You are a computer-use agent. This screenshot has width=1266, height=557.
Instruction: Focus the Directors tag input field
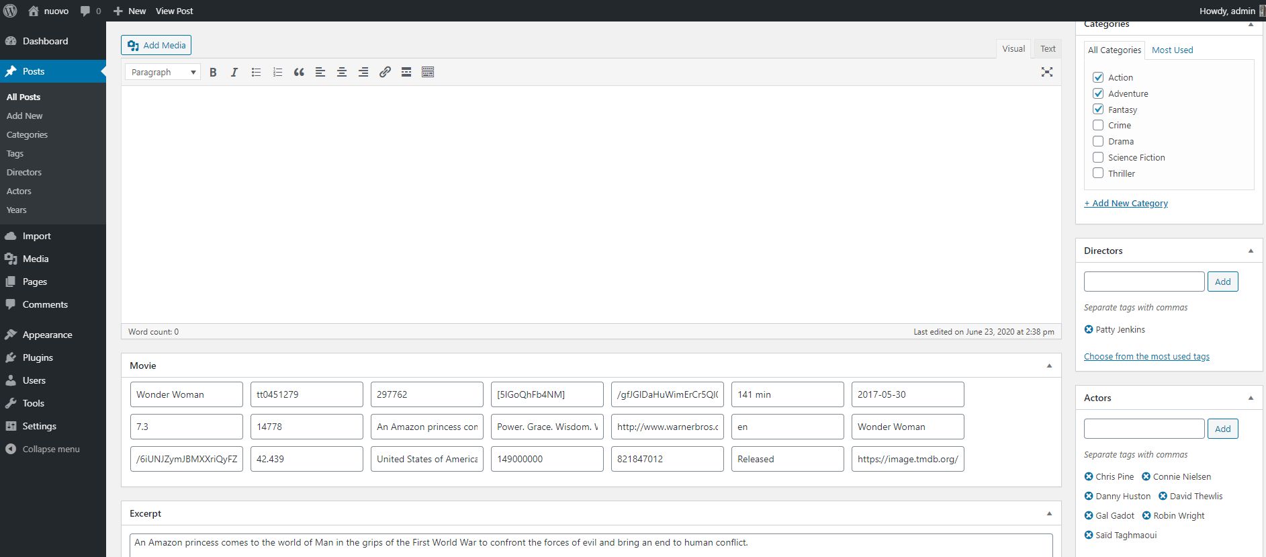coord(1144,282)
